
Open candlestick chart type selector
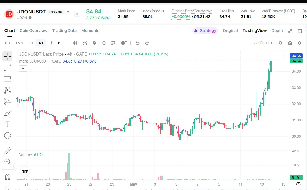point(75,43)
